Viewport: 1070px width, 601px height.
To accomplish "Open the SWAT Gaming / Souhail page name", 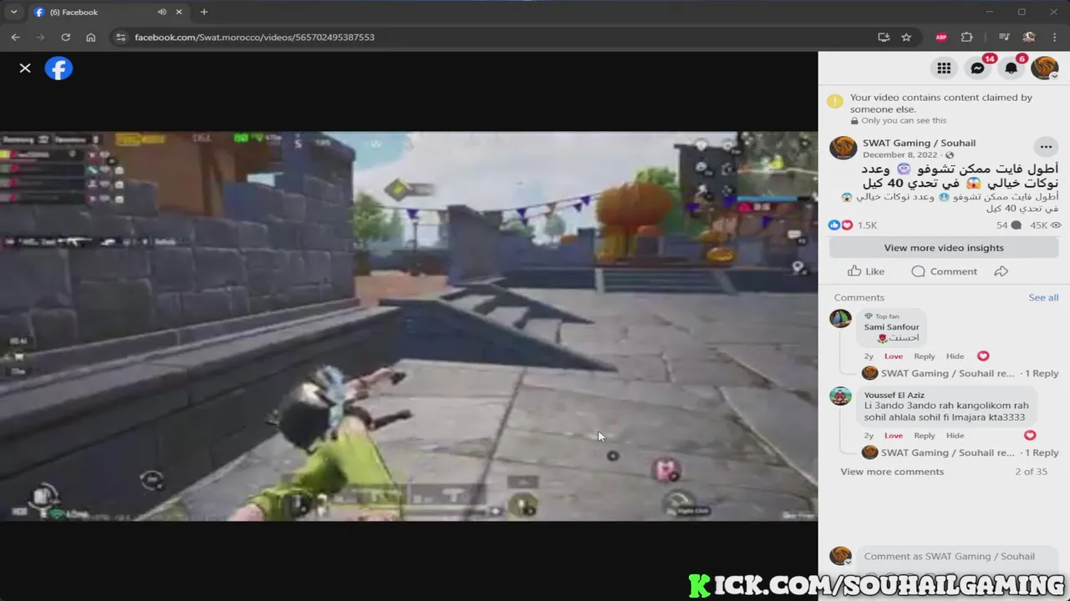I will 919,143.
